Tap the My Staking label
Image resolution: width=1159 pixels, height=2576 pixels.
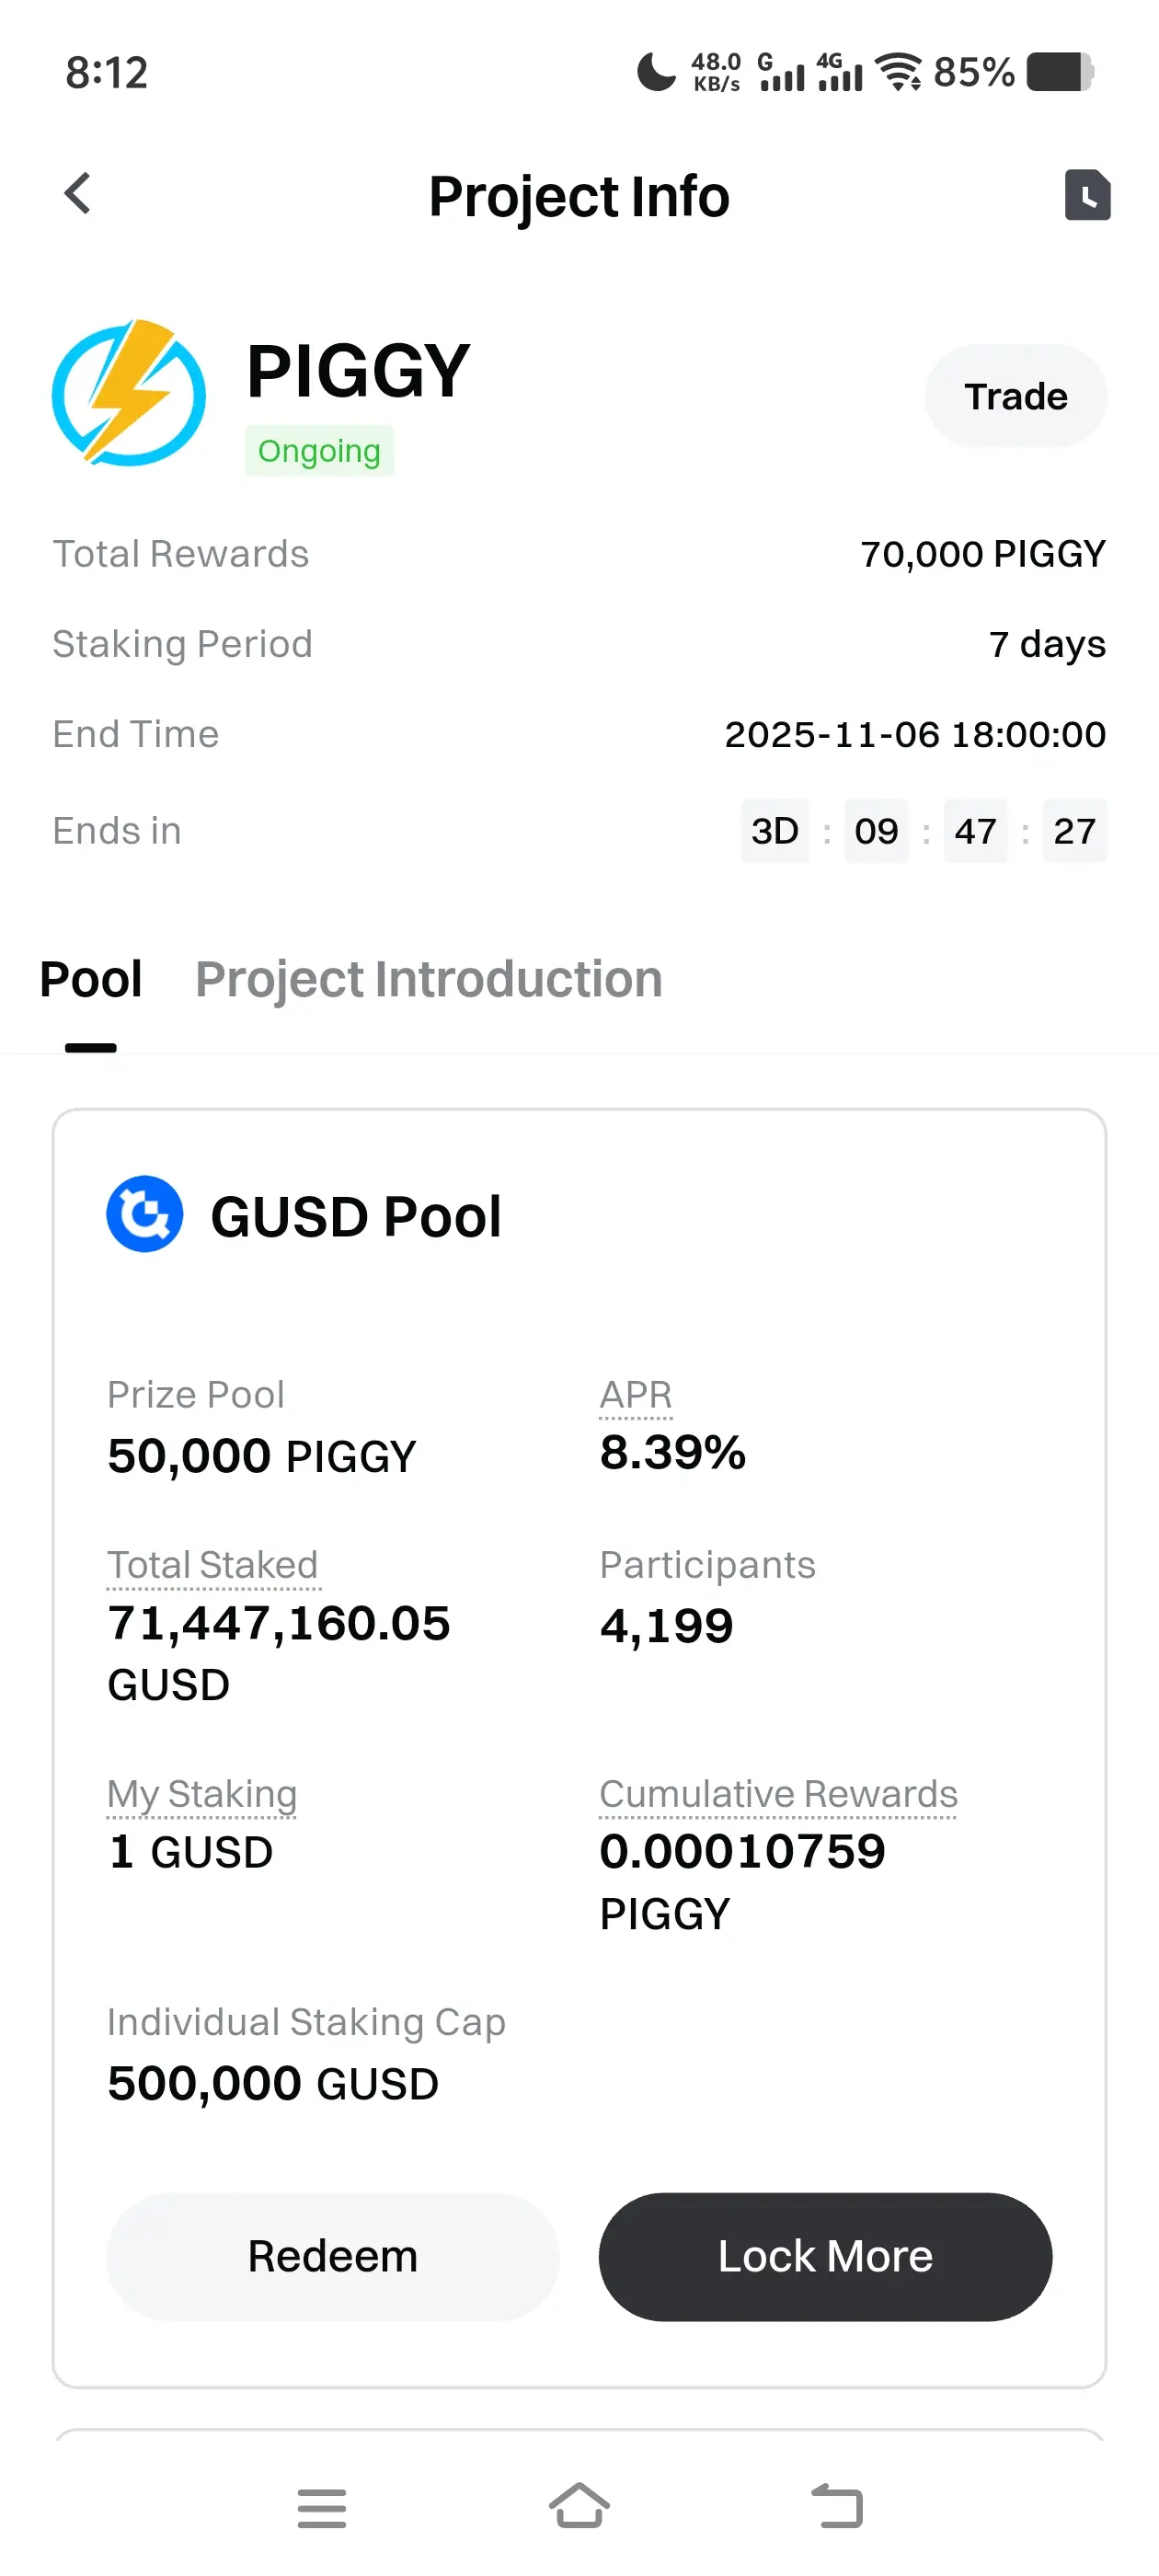click(202, 1794)
